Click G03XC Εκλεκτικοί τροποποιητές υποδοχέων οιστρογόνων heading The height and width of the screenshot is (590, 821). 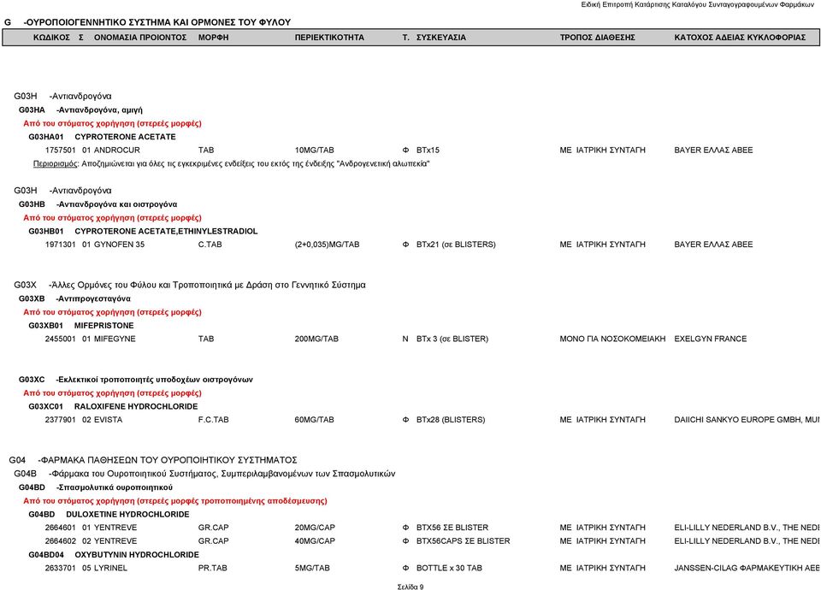click(x=136, y=380)
